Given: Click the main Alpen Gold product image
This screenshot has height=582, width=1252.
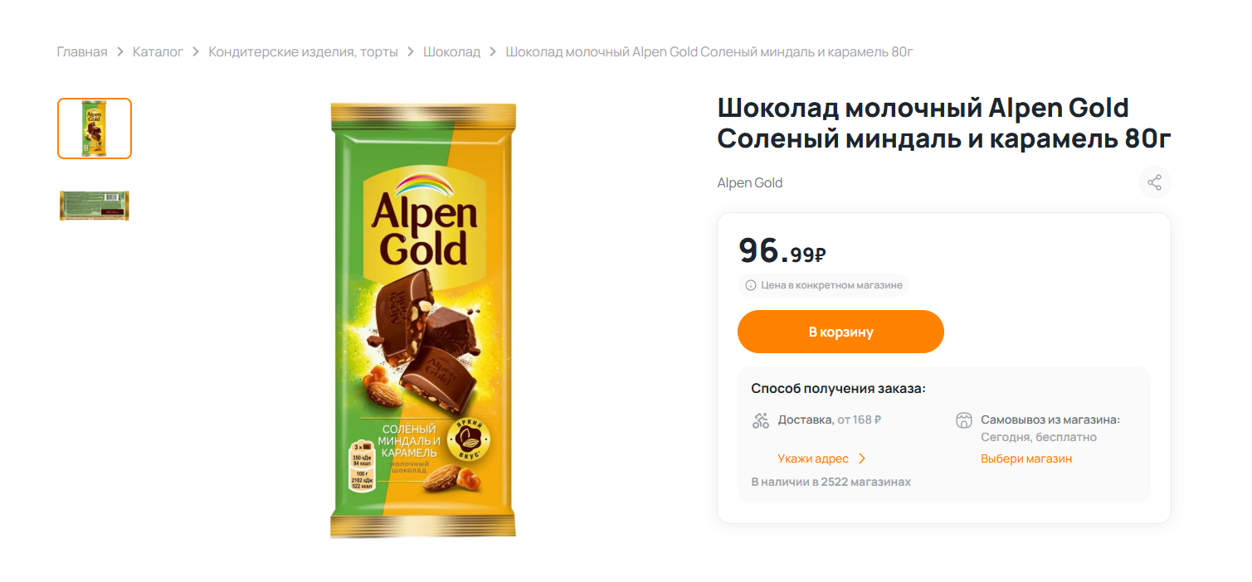Looking at the screenshot, I should [423, 320].
